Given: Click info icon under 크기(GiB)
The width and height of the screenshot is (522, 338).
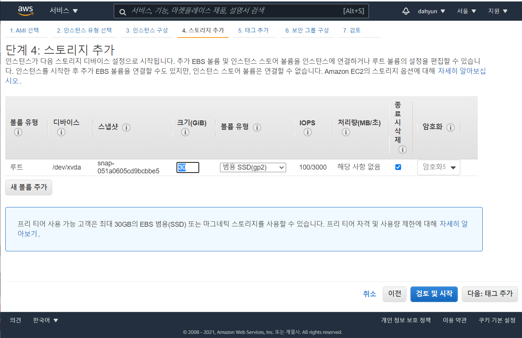Looking at the screenshot, I should pyautogui.click(x=185, y=132).
